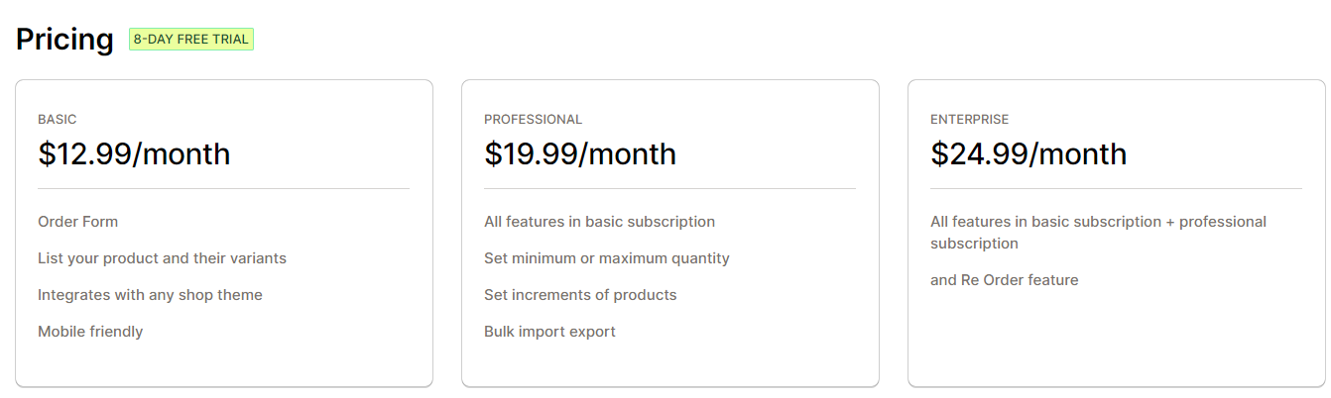The width and height of the screenshot is (1331, 398).
Task: Click the 8-DAY FREE TRIAL badge
Action: pos(191,40)
